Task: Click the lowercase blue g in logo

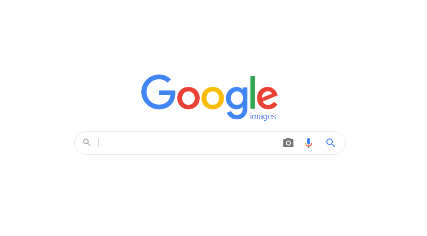Action: [237, 103]
